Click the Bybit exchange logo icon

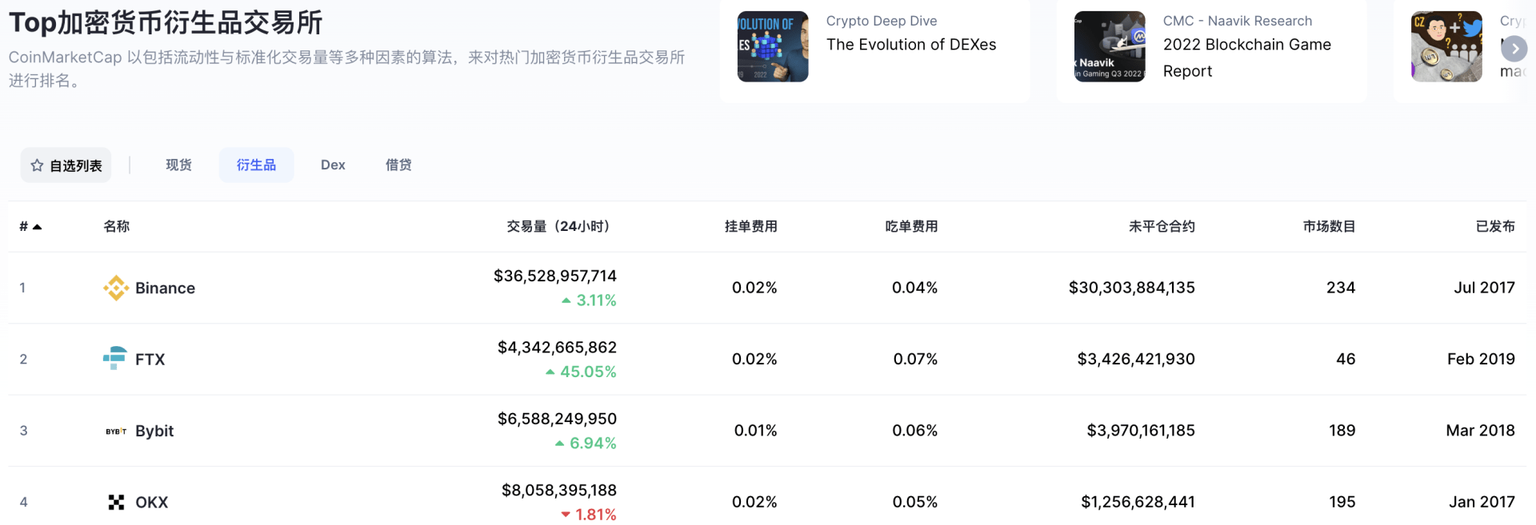point(116,431)
